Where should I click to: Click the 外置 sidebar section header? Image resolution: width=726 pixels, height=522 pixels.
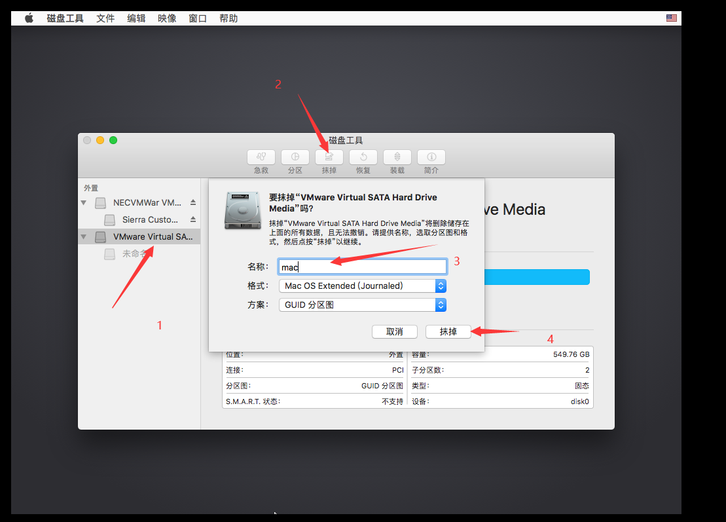click(91, 188)
